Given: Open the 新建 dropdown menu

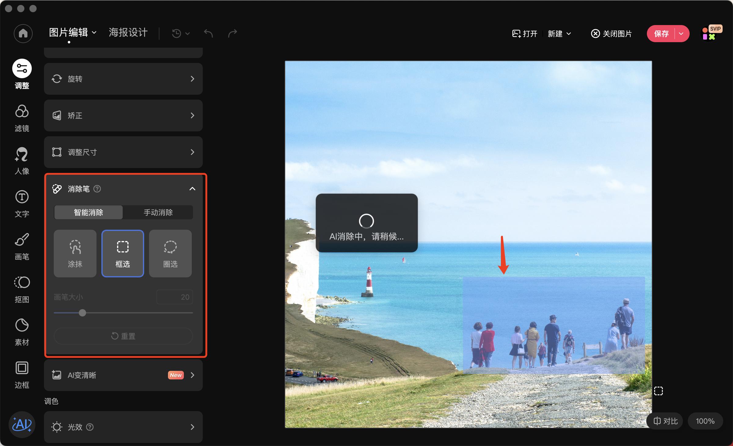Looking at the screenshot, I should [x=559, y=34].
